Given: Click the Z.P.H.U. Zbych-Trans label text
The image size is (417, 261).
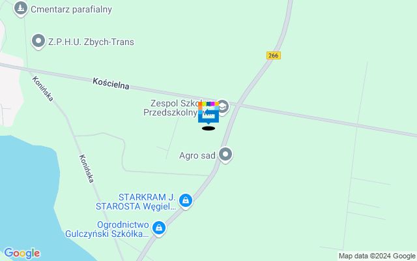Looking at the screenshot, I should point(91,42).
